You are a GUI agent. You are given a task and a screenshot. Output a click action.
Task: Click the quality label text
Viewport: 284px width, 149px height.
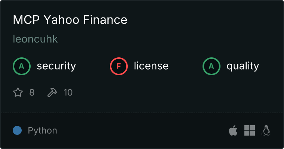243,66
